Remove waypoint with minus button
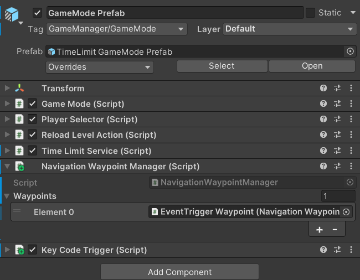Viewport: 360px width, 280px height. click(335, 229)
